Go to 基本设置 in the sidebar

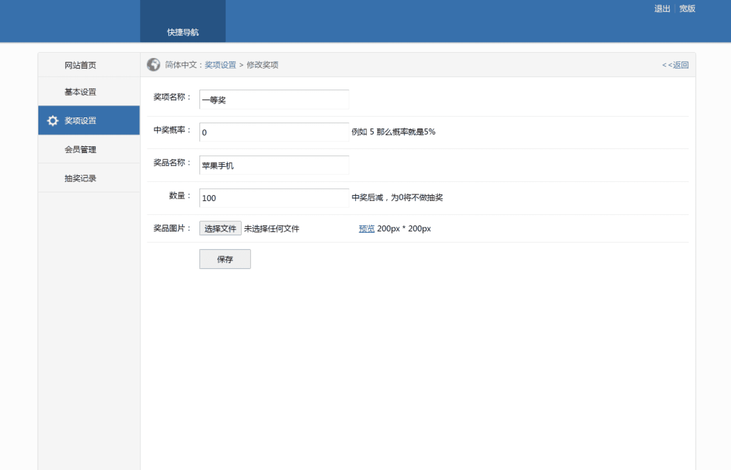coord(80,92)
